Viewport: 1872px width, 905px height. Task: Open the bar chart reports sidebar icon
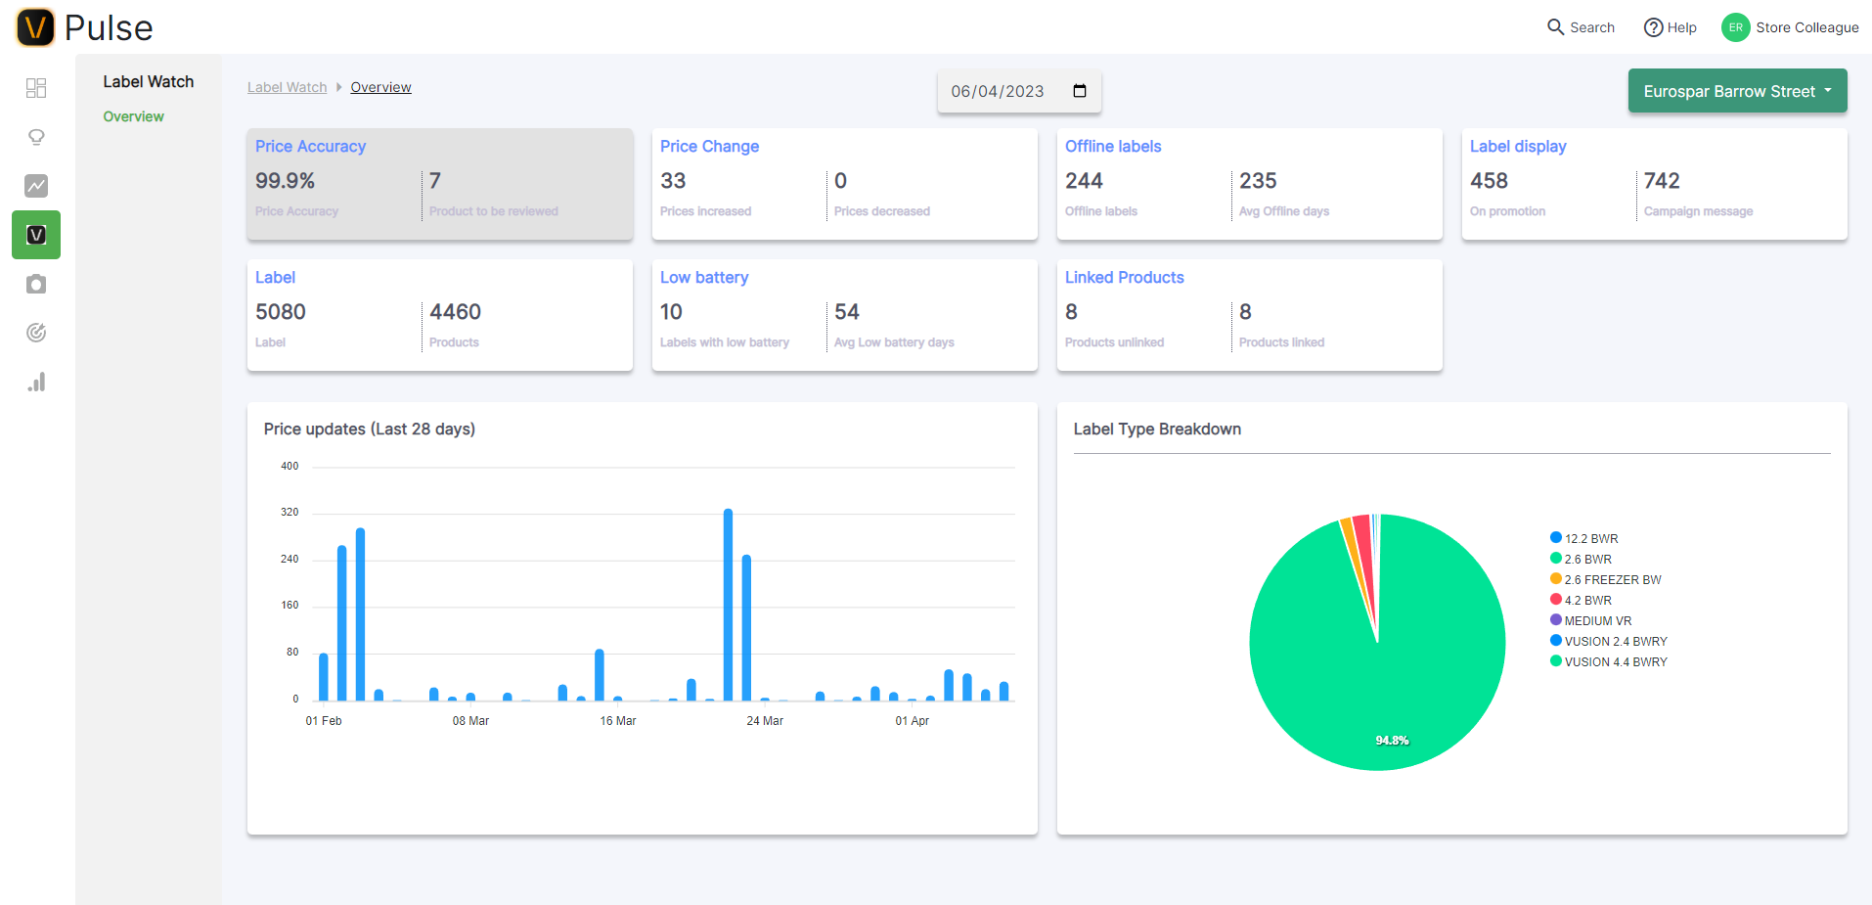(x=36, y=382)
